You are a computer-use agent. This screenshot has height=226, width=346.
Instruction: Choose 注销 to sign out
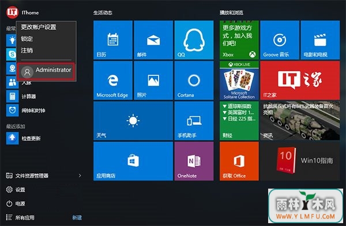coord(27,51)
